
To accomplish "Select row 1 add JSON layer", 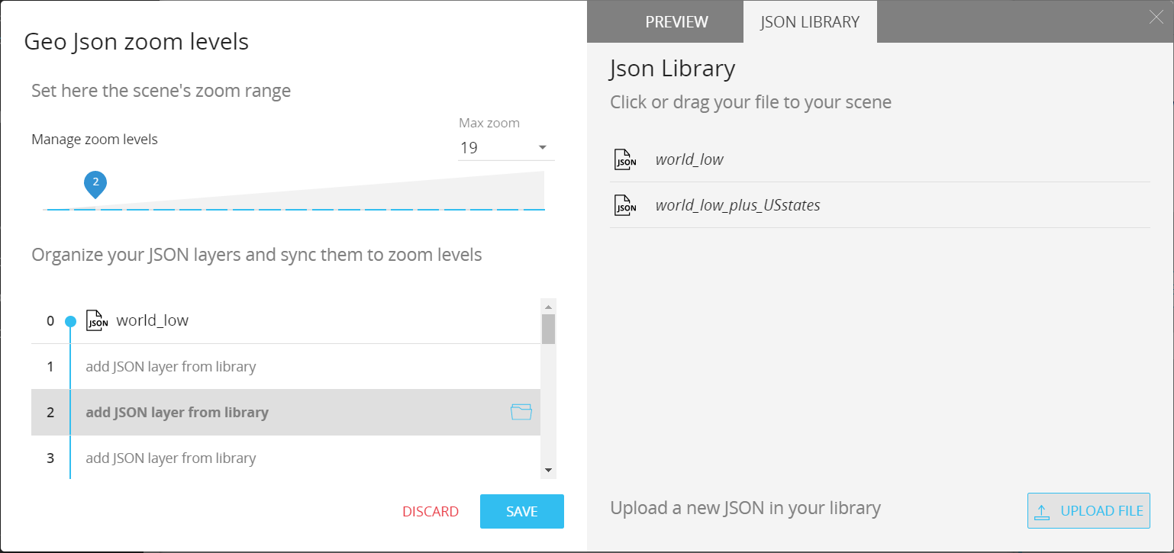I will 285,367.
